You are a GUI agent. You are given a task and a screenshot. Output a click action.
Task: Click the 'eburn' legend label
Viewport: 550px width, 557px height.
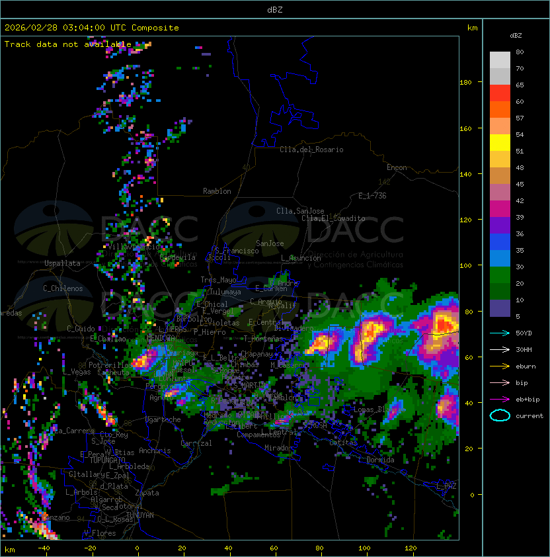526,366
